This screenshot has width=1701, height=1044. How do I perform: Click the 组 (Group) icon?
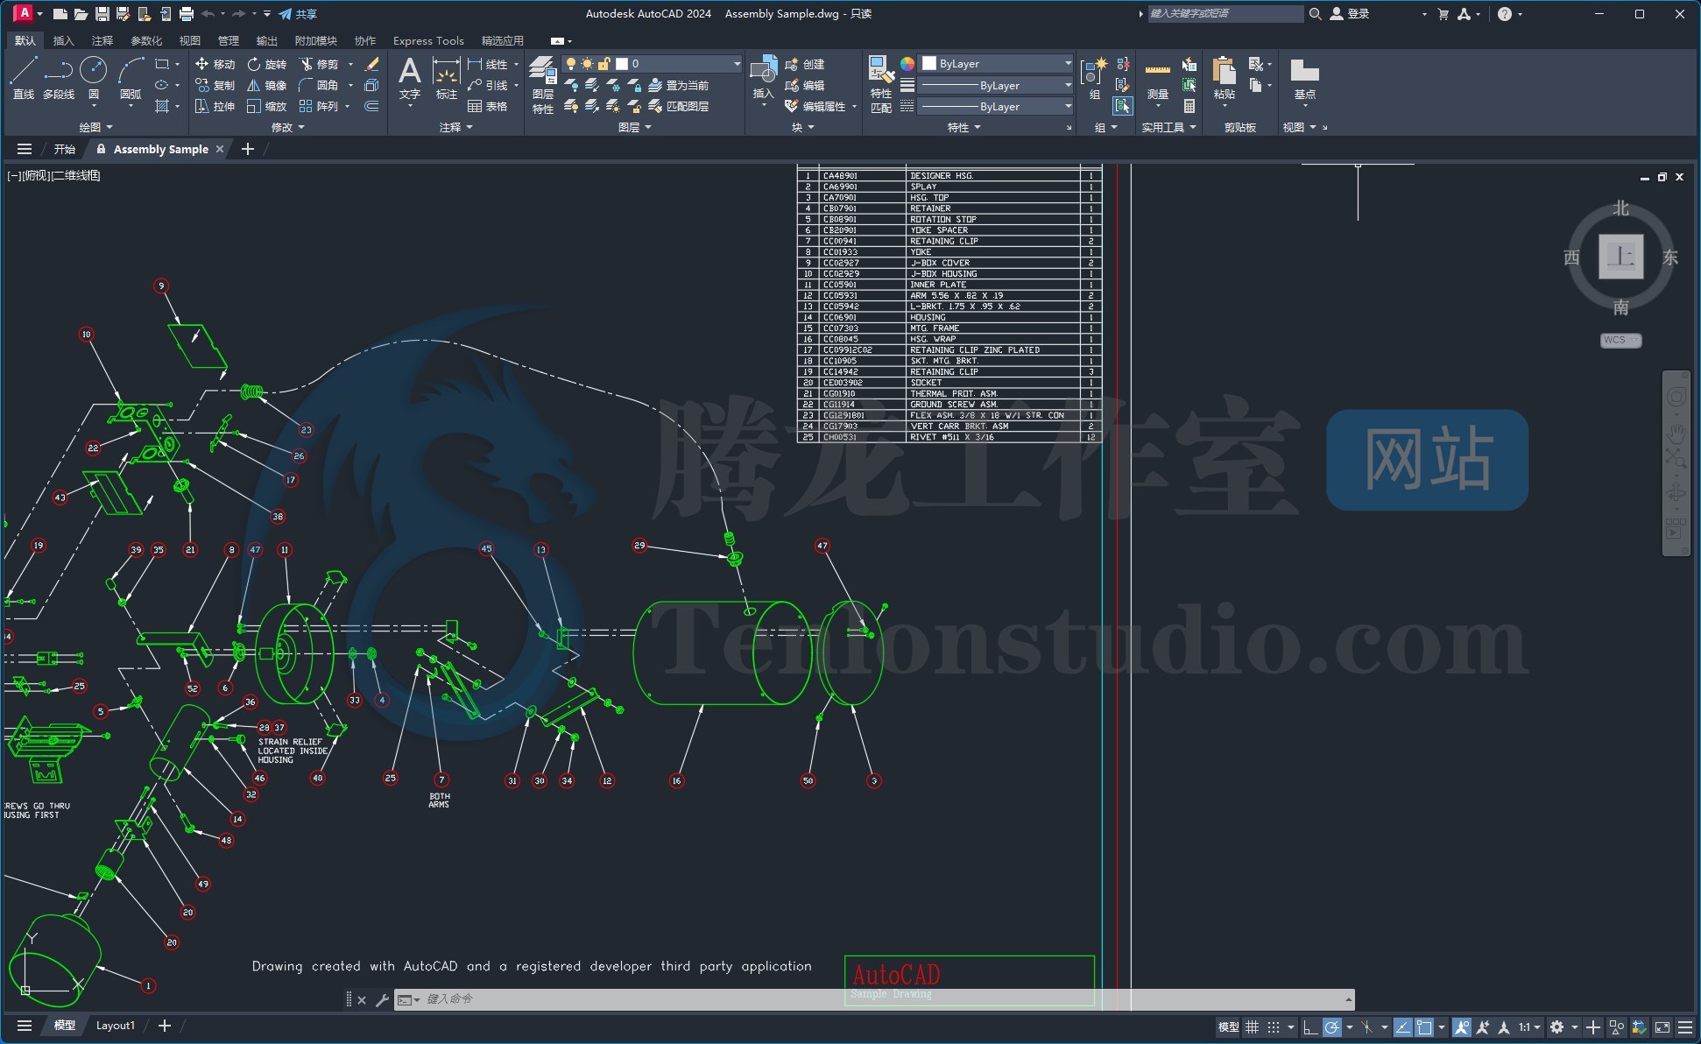(x=1094, y=79)
